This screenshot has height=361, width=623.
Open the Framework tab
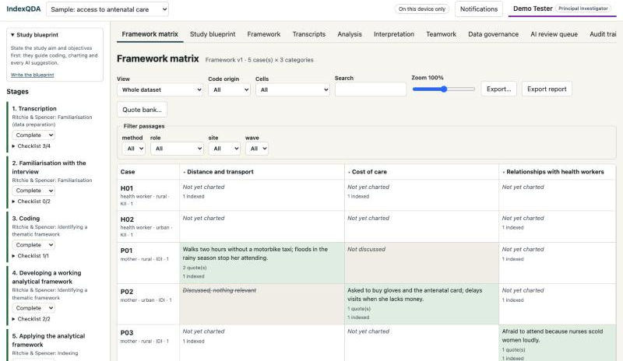click(264, 34)
